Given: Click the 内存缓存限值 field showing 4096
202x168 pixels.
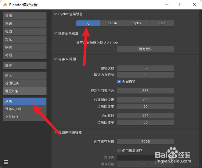Looking at the screenshot, I should [146, 142].
